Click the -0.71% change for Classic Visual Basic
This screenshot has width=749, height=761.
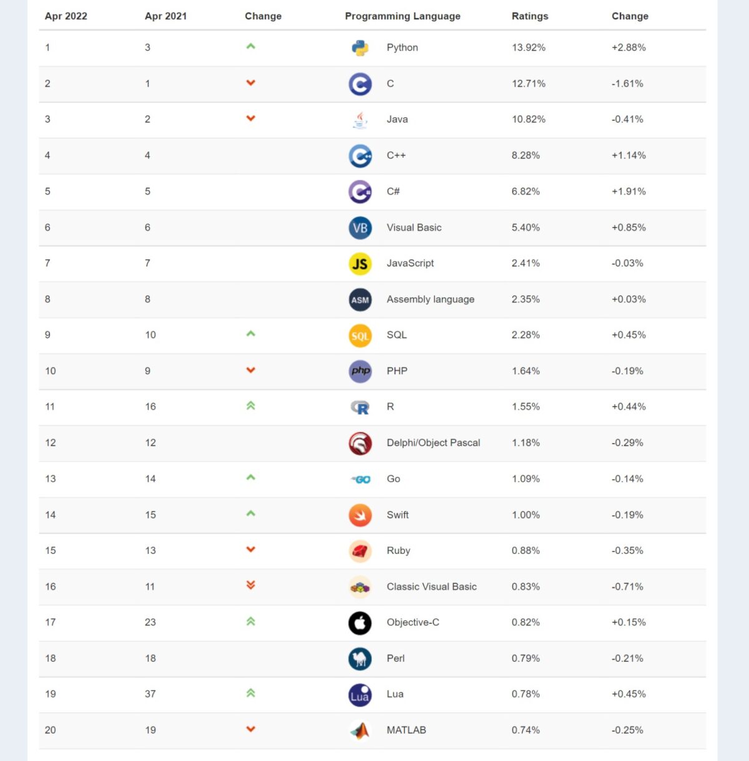627,587
